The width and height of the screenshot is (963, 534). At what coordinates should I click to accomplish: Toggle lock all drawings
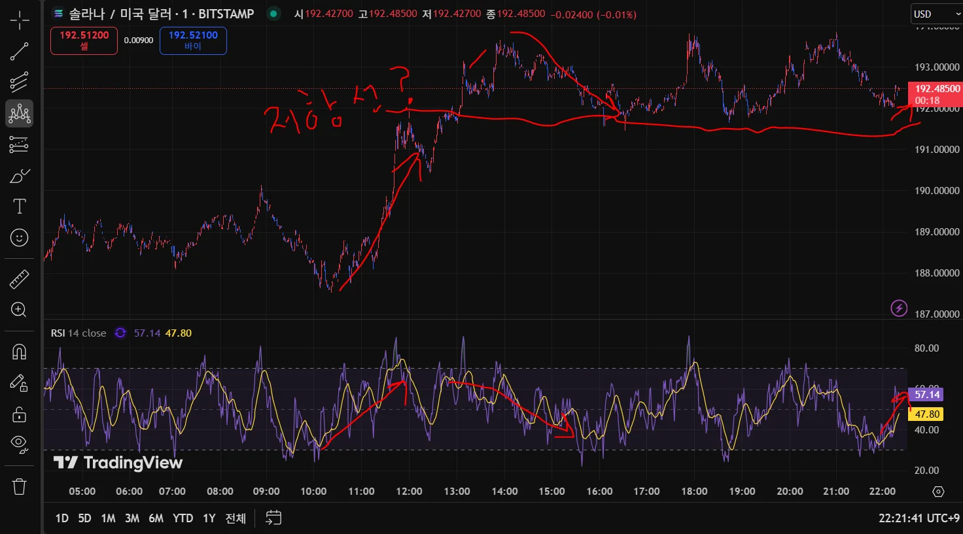point(20,414)
